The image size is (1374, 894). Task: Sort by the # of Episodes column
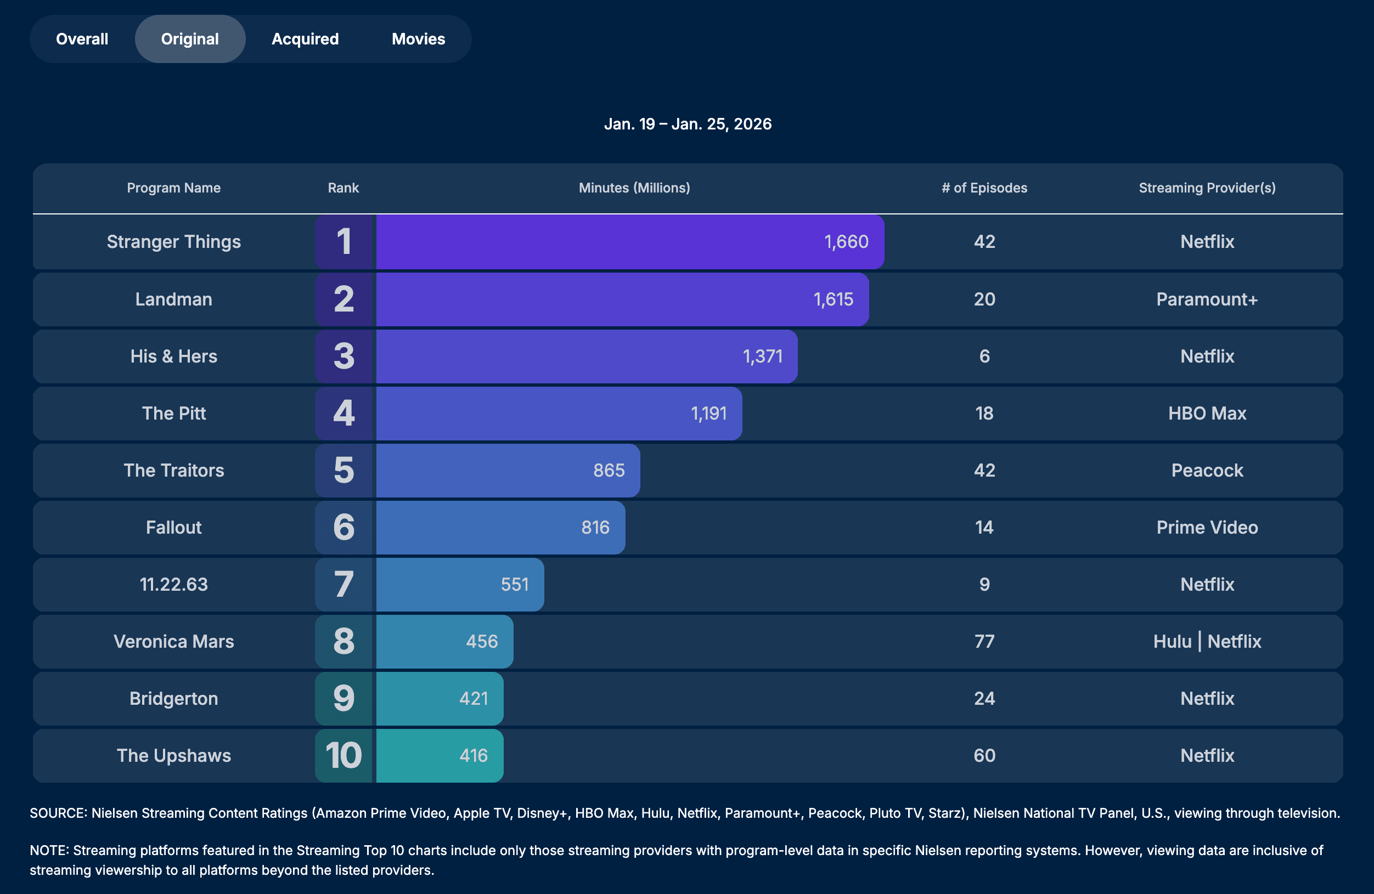(983, 188)
